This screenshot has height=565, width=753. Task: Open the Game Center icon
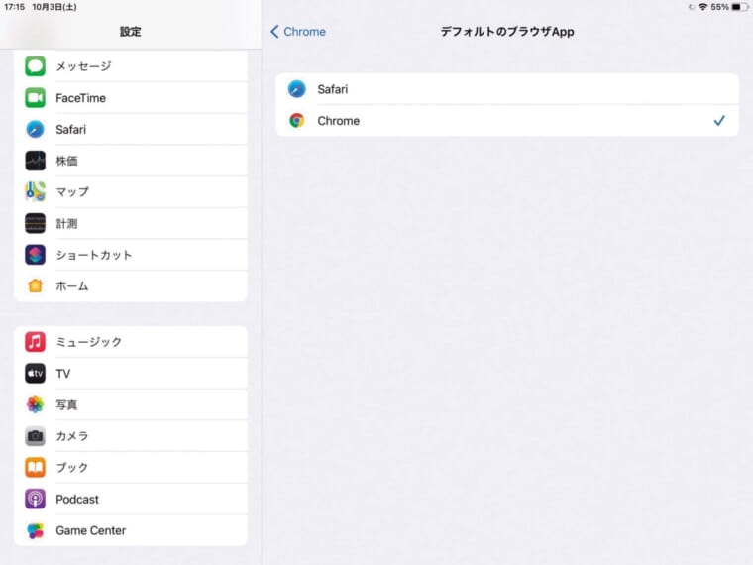click(x=36, y=530)
